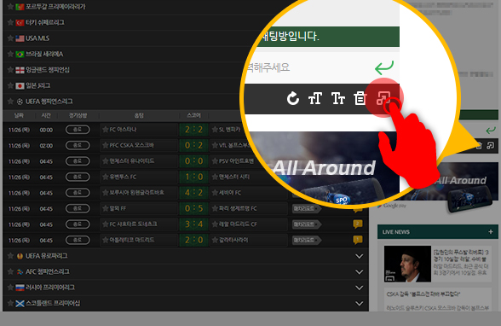Viewport: 501px width, 326px height.
Task: Toggle favorite star for USA MLS league
Action: (x=10, y=38)
